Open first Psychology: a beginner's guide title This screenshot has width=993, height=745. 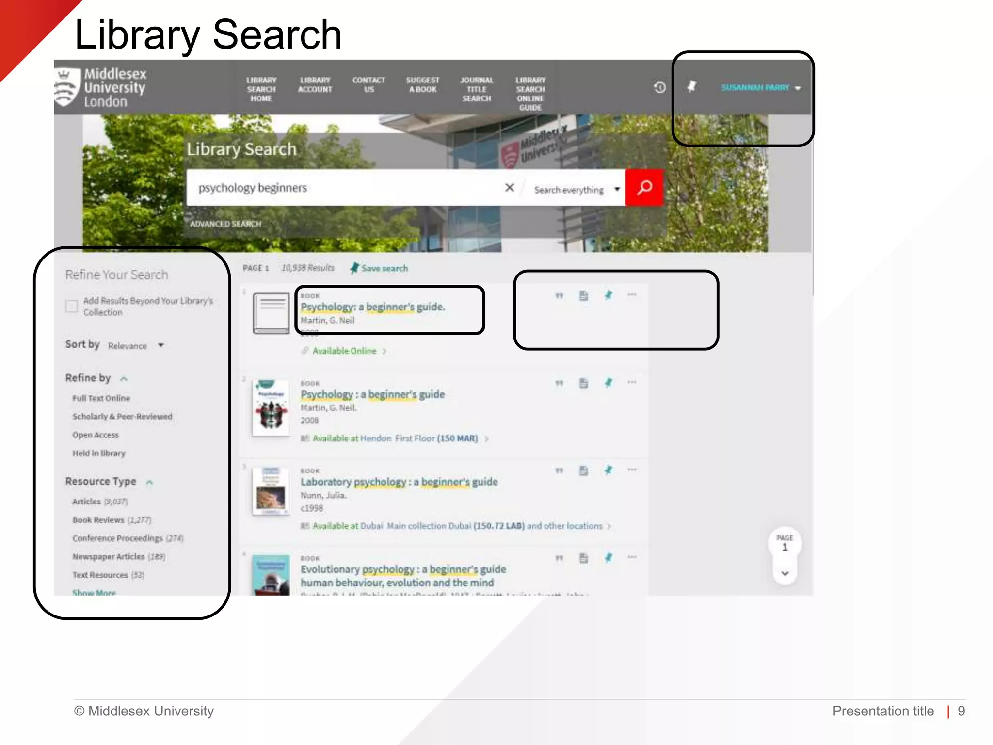point(373,307)
